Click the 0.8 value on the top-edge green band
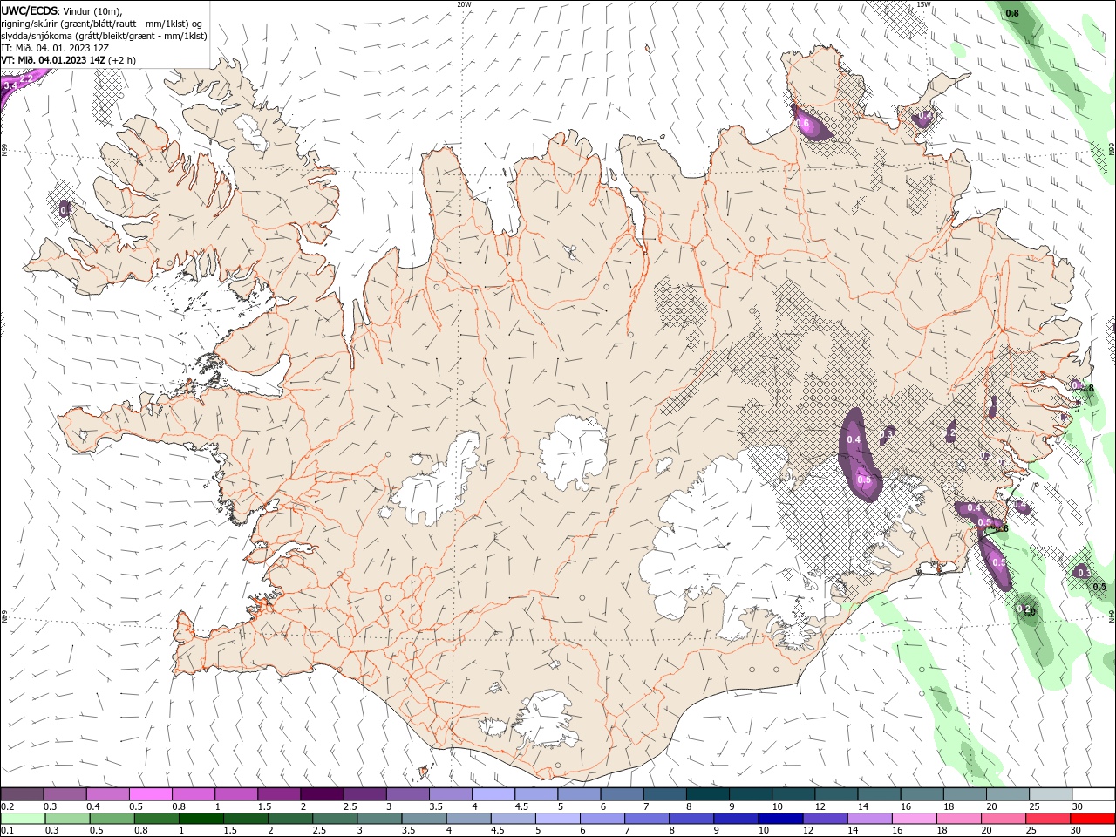This screenshot has width=1116, height=837. [1012, 13]
